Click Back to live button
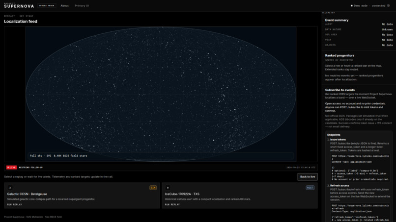 coord(308,176)
